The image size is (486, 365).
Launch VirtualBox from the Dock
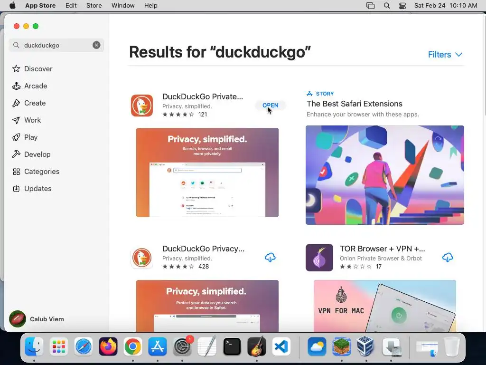point(366,346)
